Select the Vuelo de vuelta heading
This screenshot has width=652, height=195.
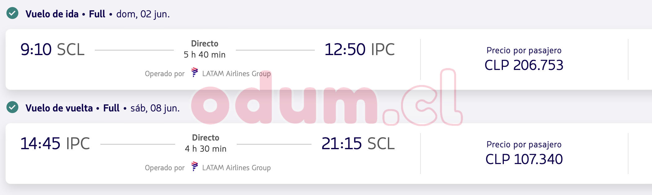[x=59, y=108]
